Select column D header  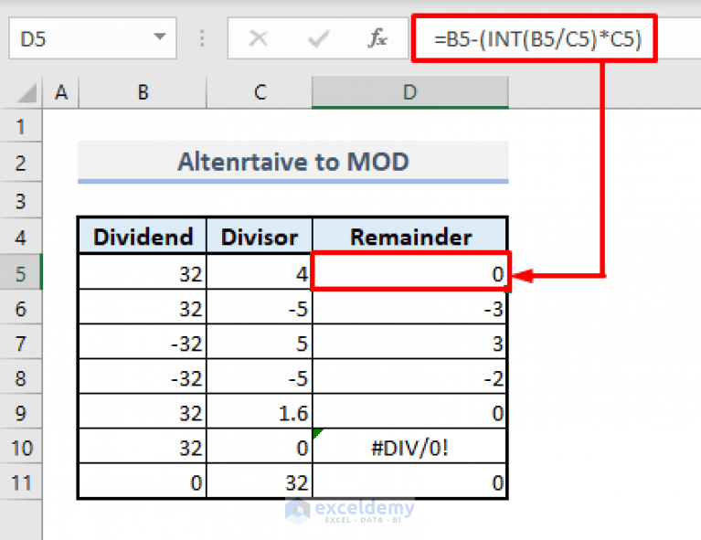tap(410, 92)
